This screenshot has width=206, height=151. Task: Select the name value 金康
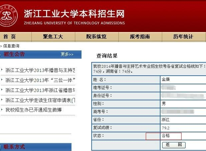point(166,79)
